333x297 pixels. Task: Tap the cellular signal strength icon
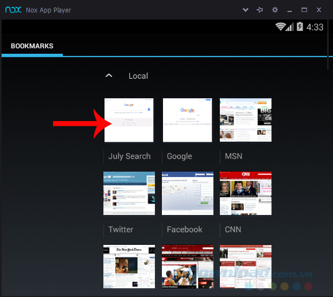(x=290, y=27)
